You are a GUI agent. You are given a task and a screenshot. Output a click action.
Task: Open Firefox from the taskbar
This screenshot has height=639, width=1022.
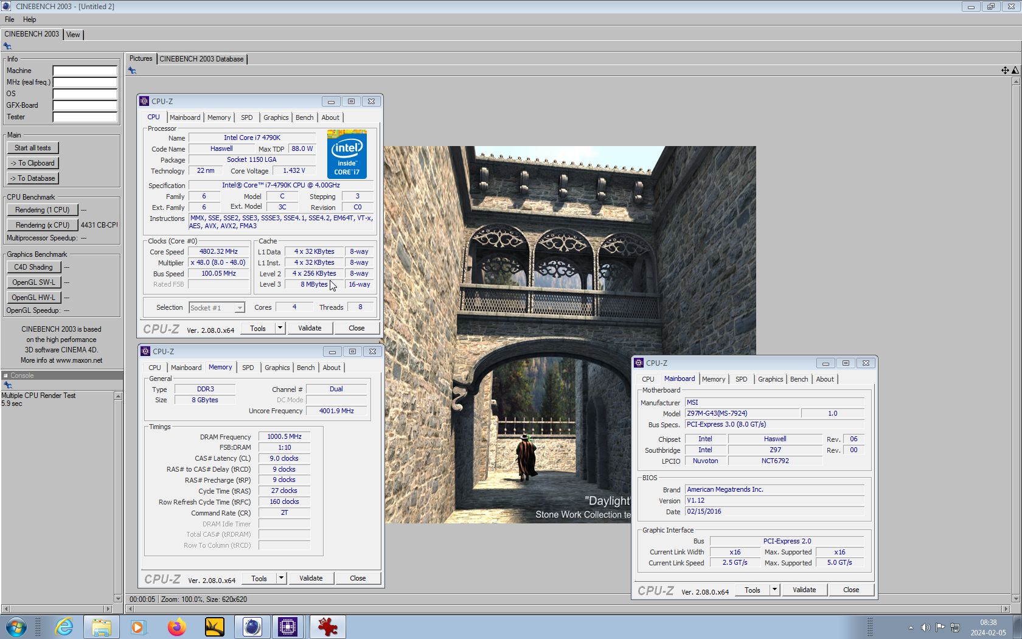coord(176,627)
